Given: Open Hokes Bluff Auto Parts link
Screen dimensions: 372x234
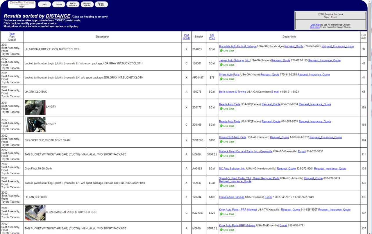Looking at the screenshot, I should point(233,137).
